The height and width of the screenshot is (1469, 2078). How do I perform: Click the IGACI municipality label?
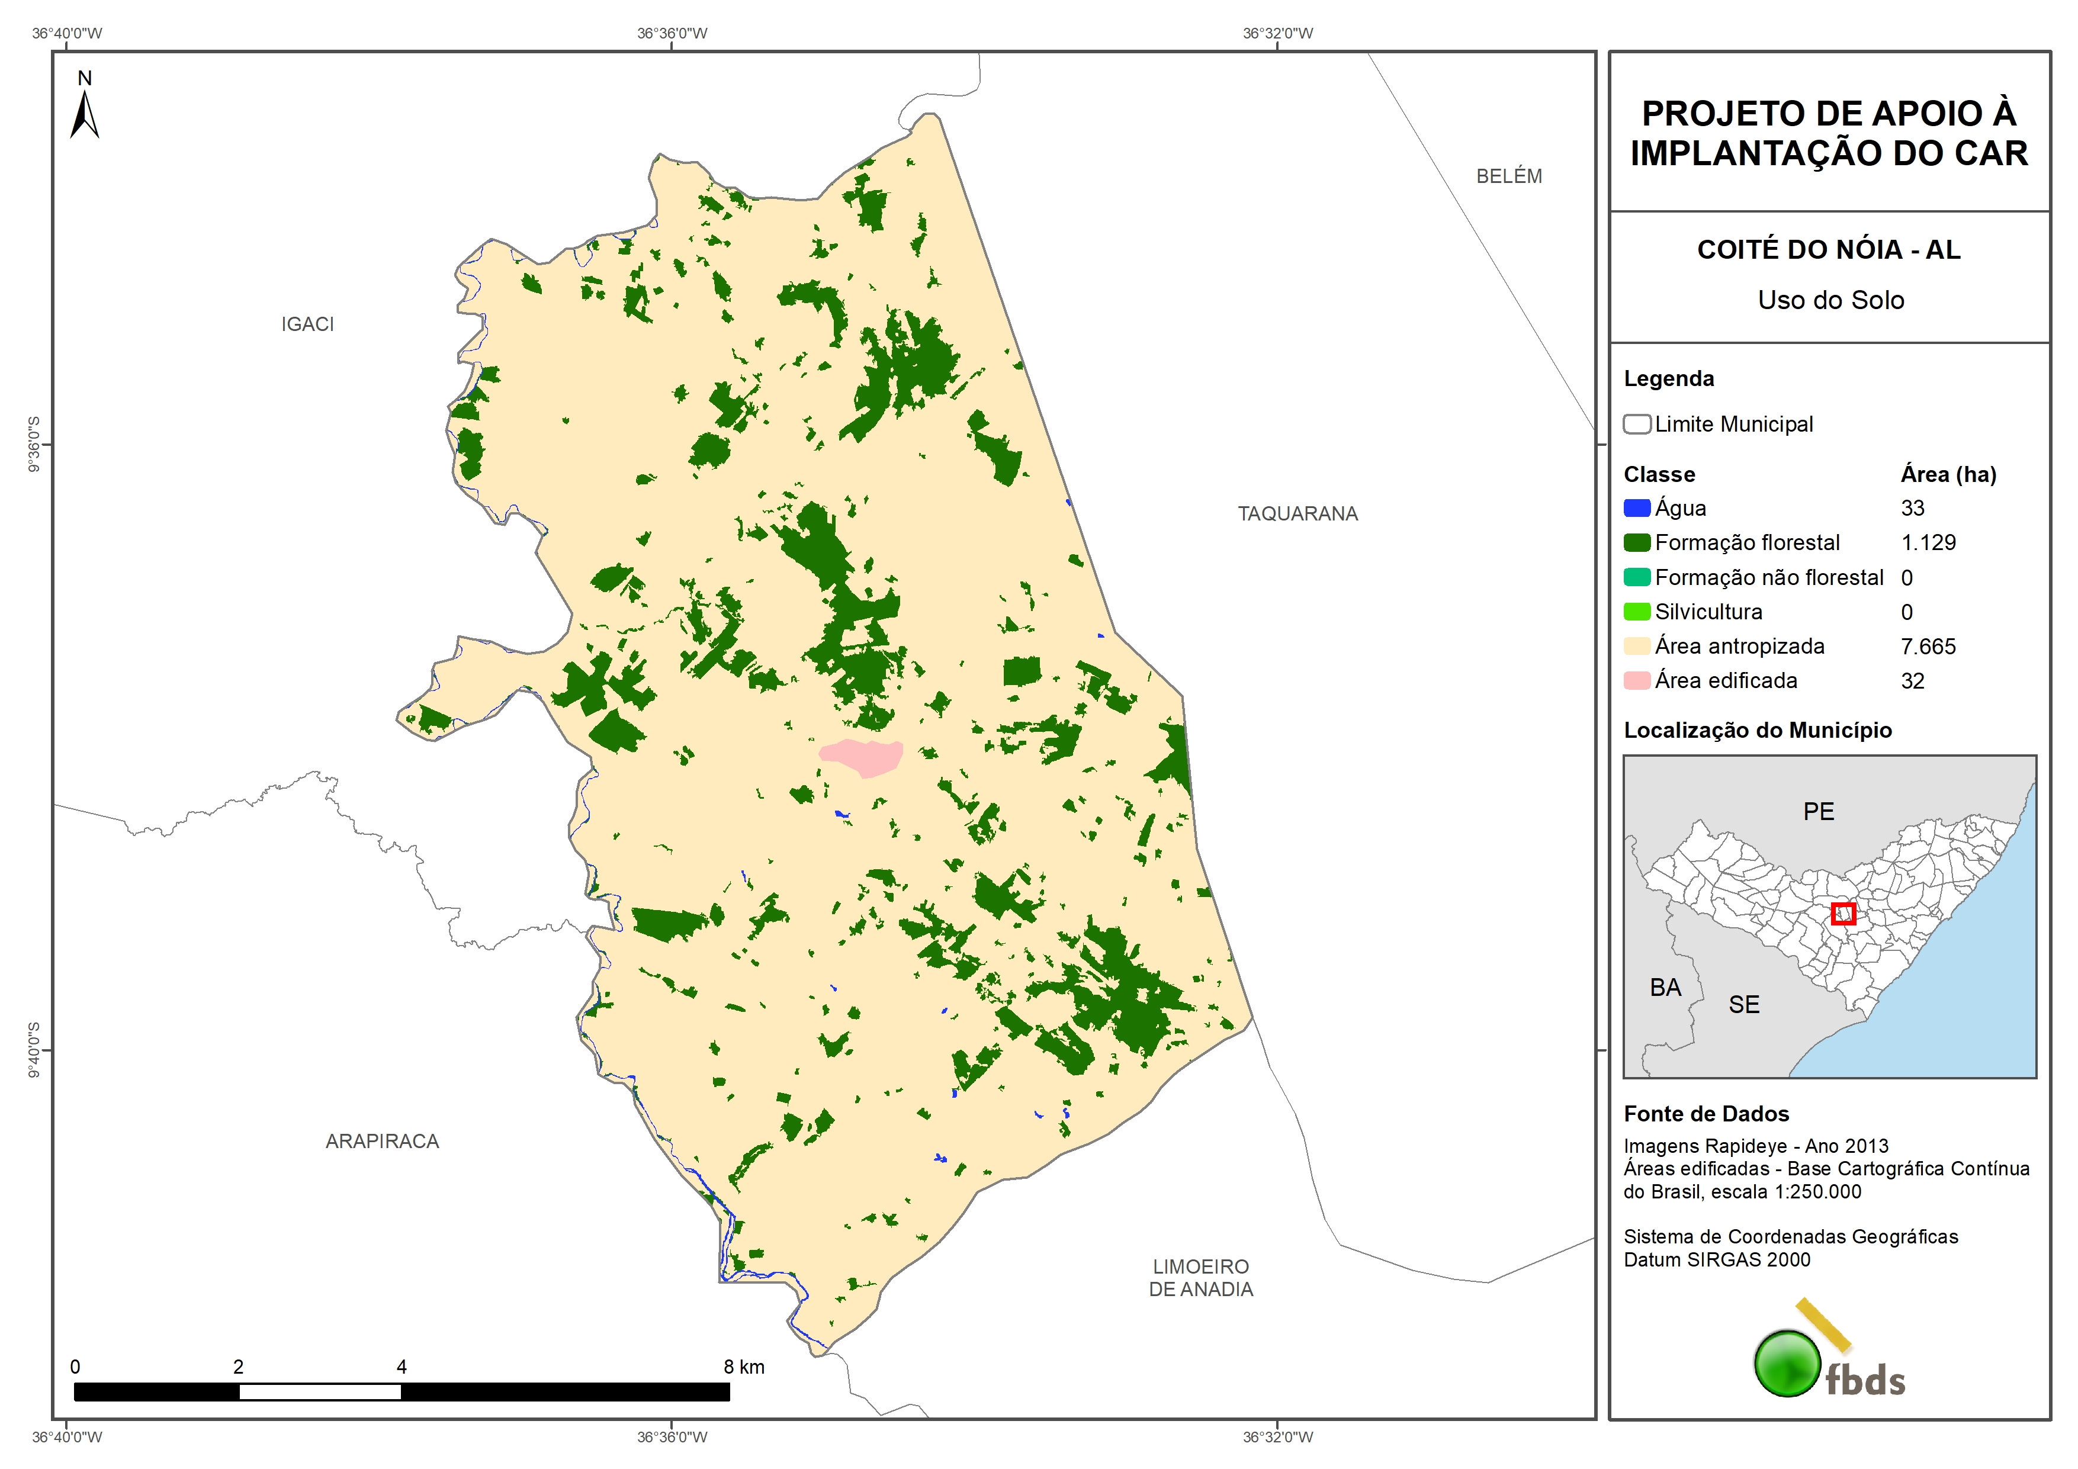click(308, 324)
